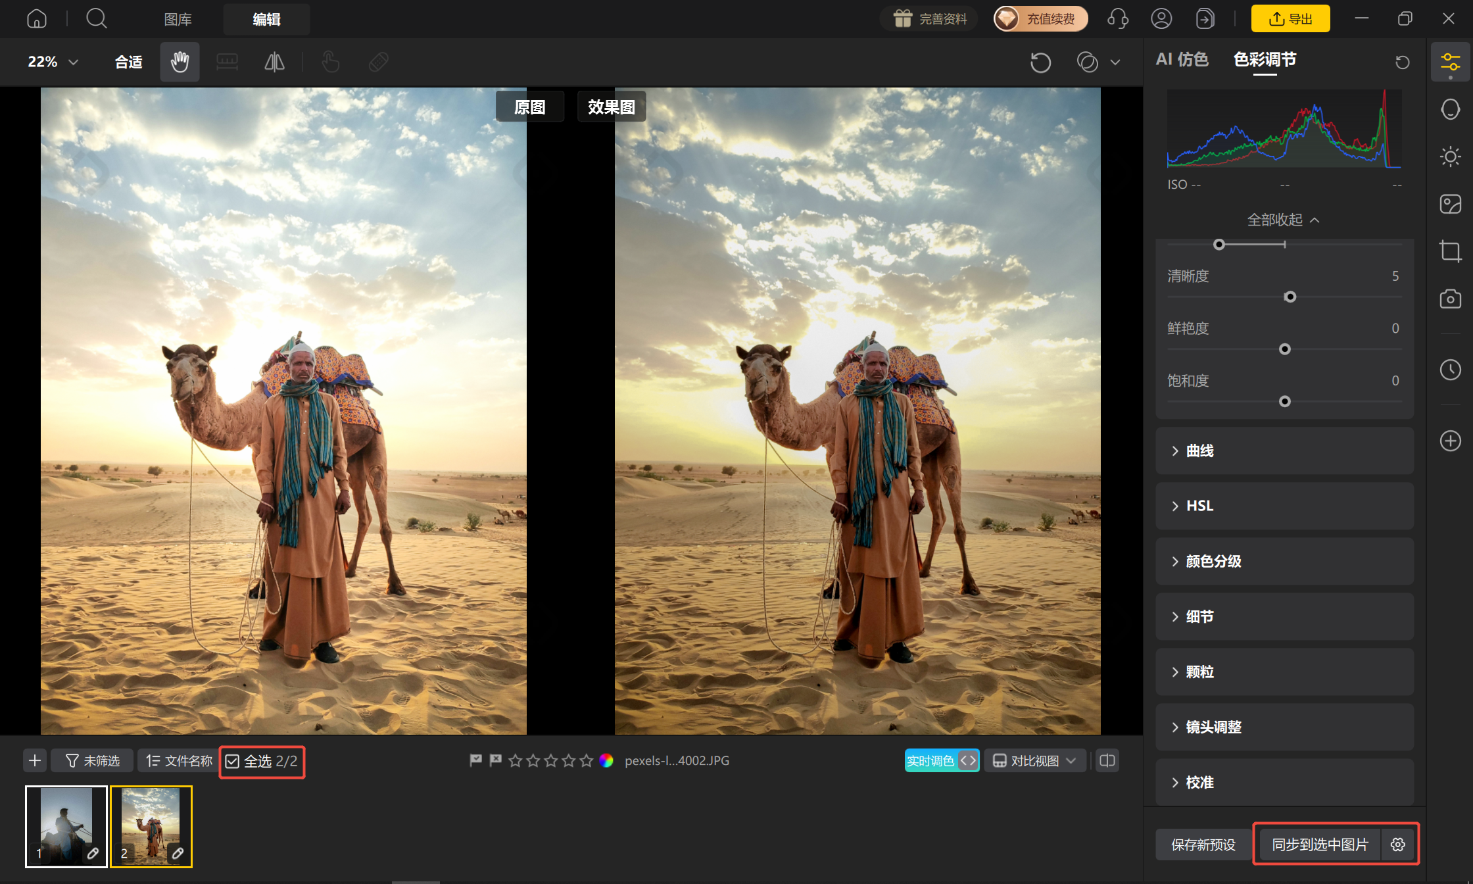This screenshot has width=1473, height=884.
Task: Open the customer service headset icon
Action: [1118, 19]
